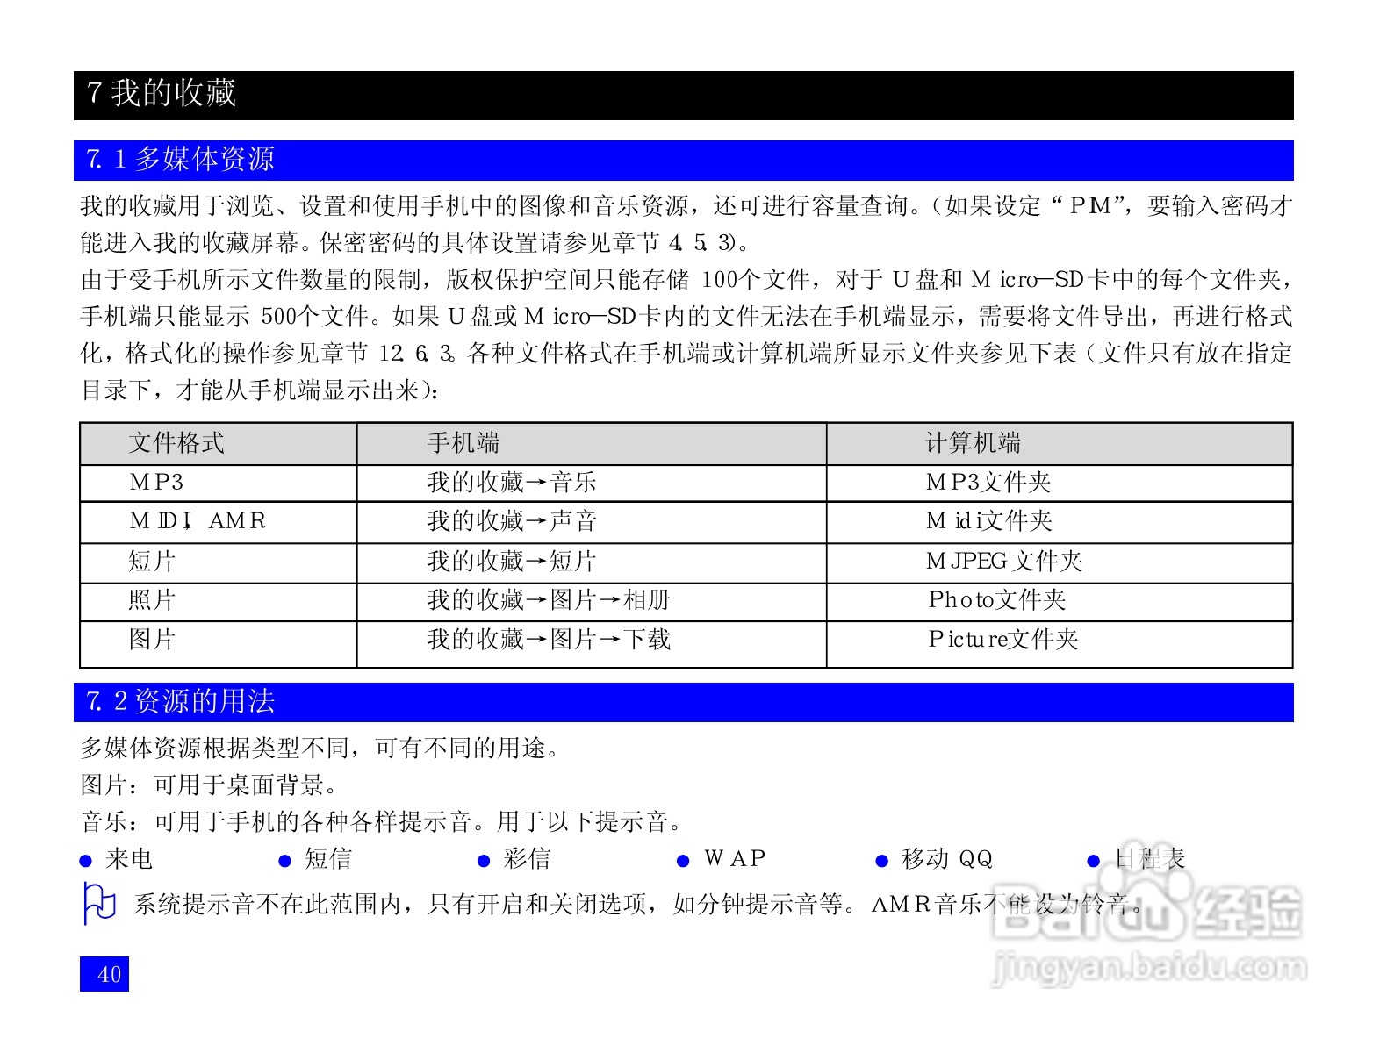Click the cell '我的收藏→音乐'
The width and height of the screenshot is (1394, 1046).
pos(512,482)
